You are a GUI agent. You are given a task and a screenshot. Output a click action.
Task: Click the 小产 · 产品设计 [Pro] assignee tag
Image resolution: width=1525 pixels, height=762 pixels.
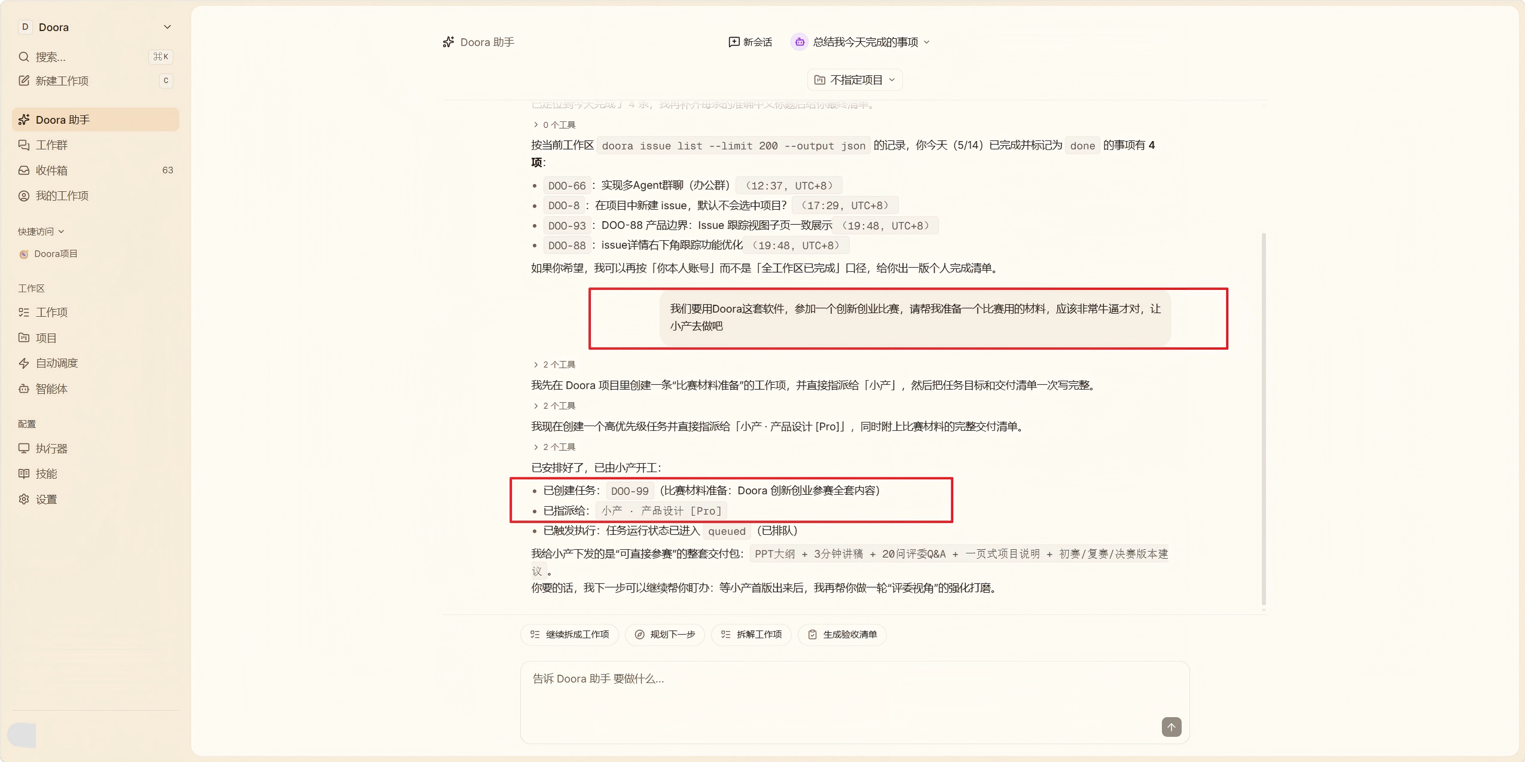661,511
